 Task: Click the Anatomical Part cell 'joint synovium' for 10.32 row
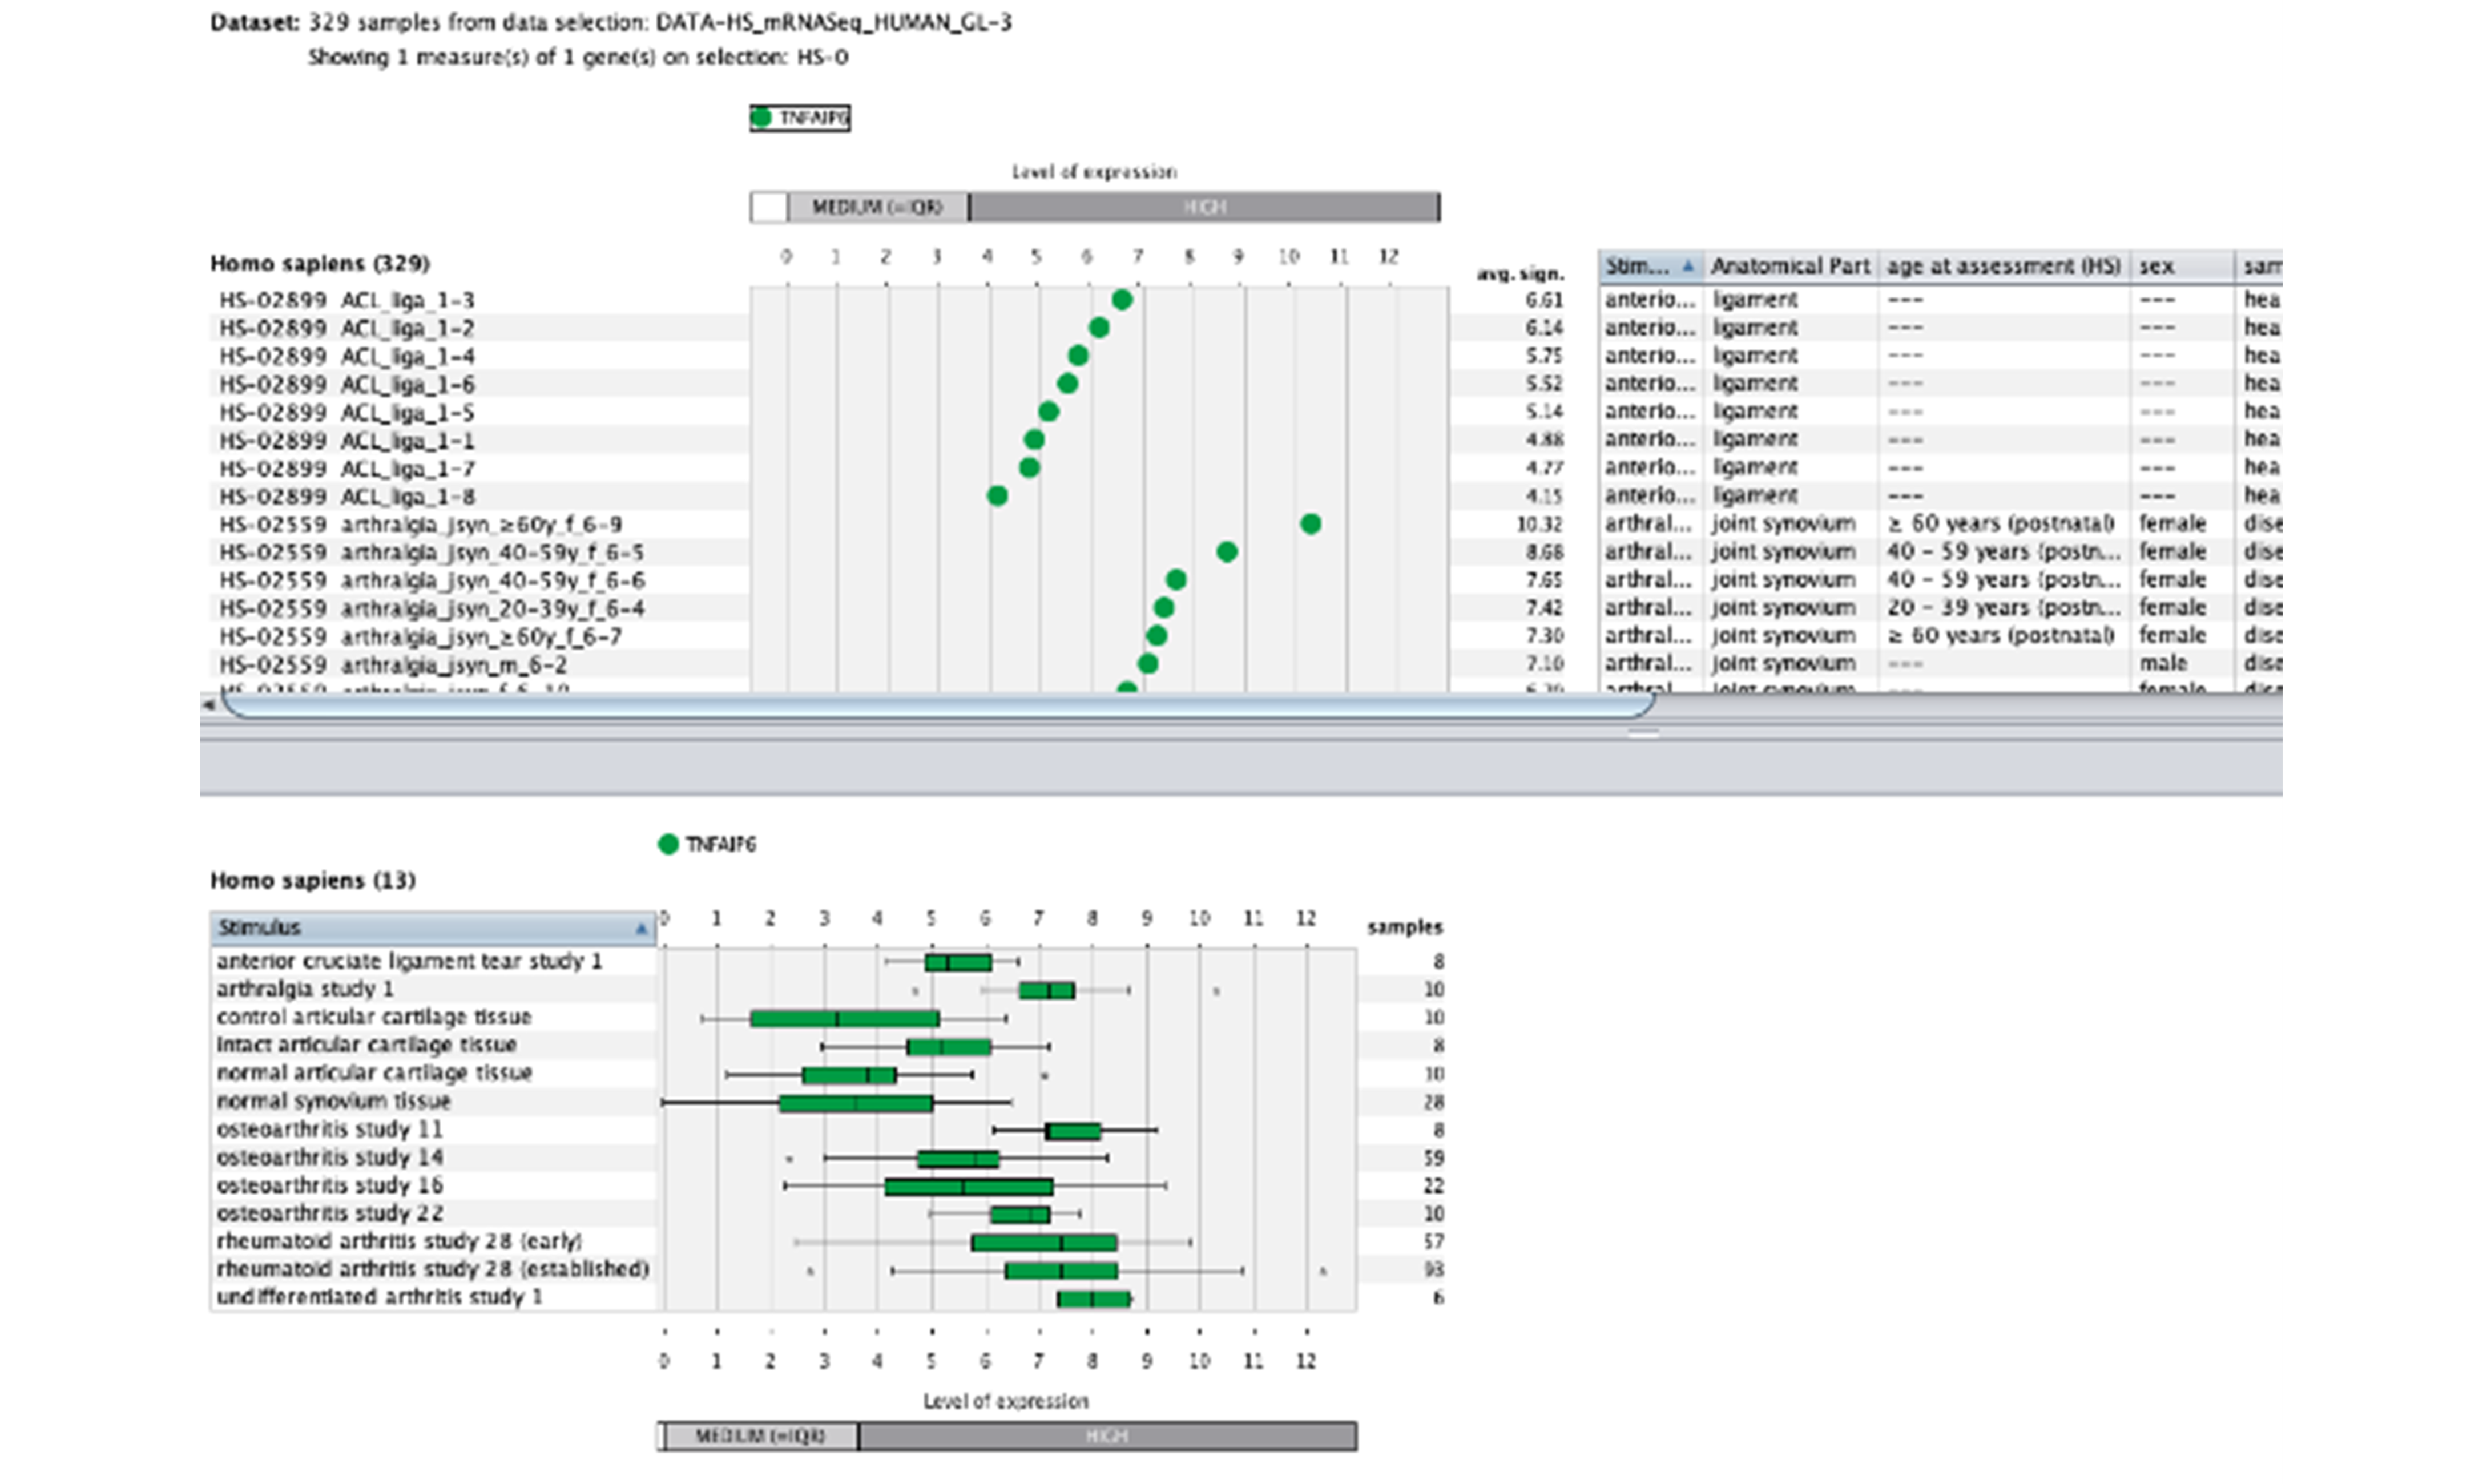click(x=1784, y=523)
